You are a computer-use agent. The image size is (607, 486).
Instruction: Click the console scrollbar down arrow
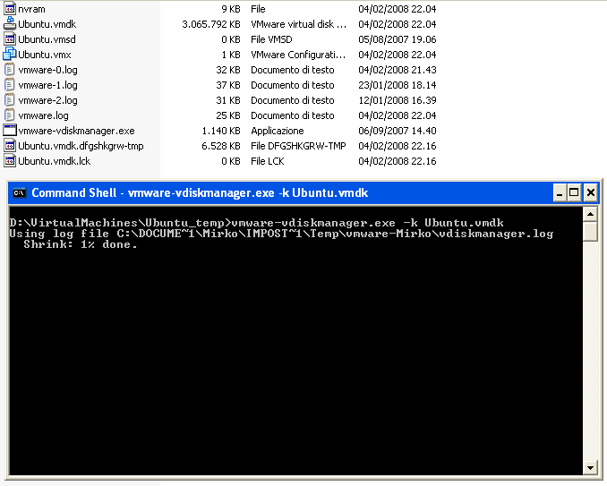[590, 467]
